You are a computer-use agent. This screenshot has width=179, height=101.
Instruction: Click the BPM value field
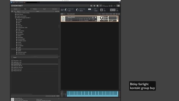[96, 11]
